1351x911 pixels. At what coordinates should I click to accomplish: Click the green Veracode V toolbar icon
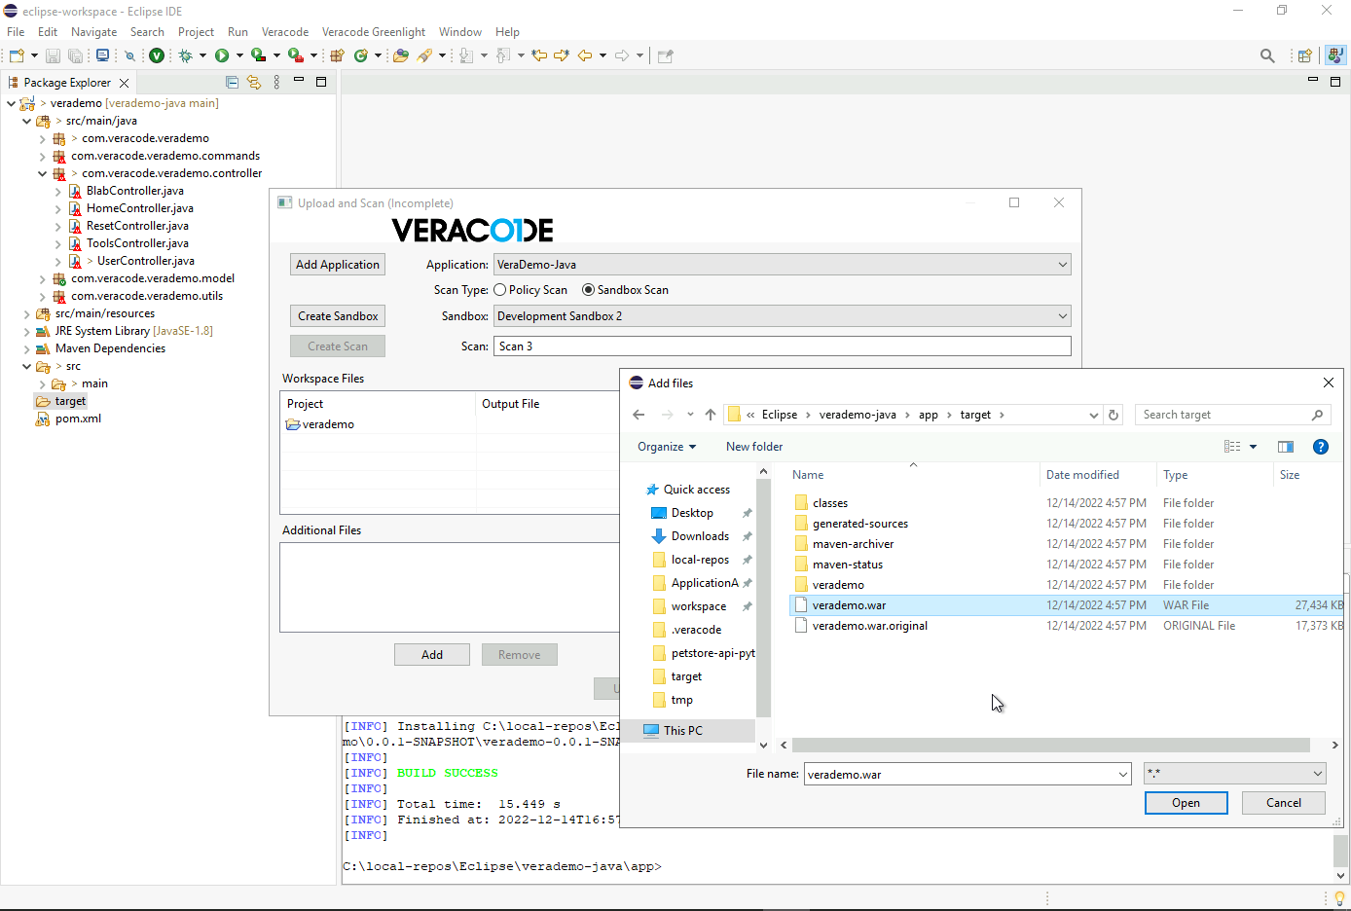pos(157,56)
